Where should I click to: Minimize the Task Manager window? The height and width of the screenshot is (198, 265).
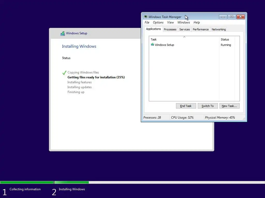coord(223,17)
